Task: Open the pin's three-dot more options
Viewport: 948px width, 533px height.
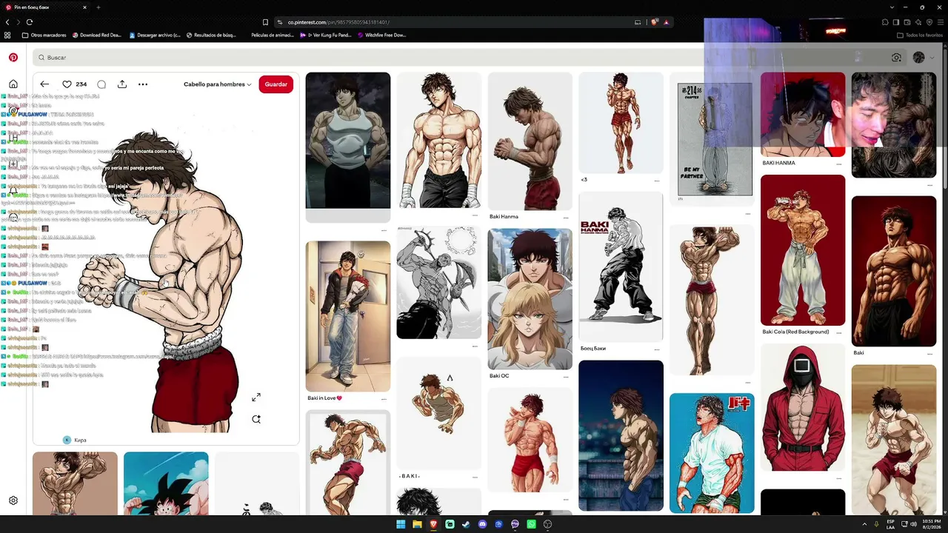Action: pyautogui.click(x=143, y=84)
